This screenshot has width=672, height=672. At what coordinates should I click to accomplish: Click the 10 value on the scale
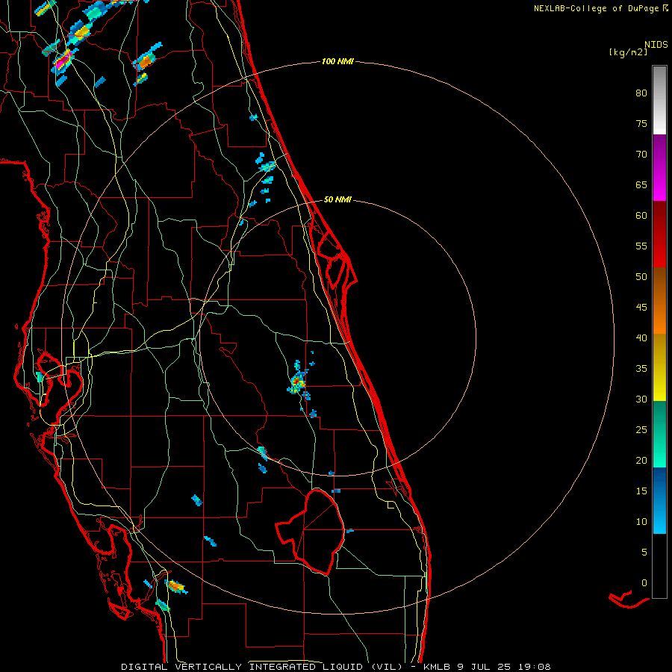click(641, 522)
